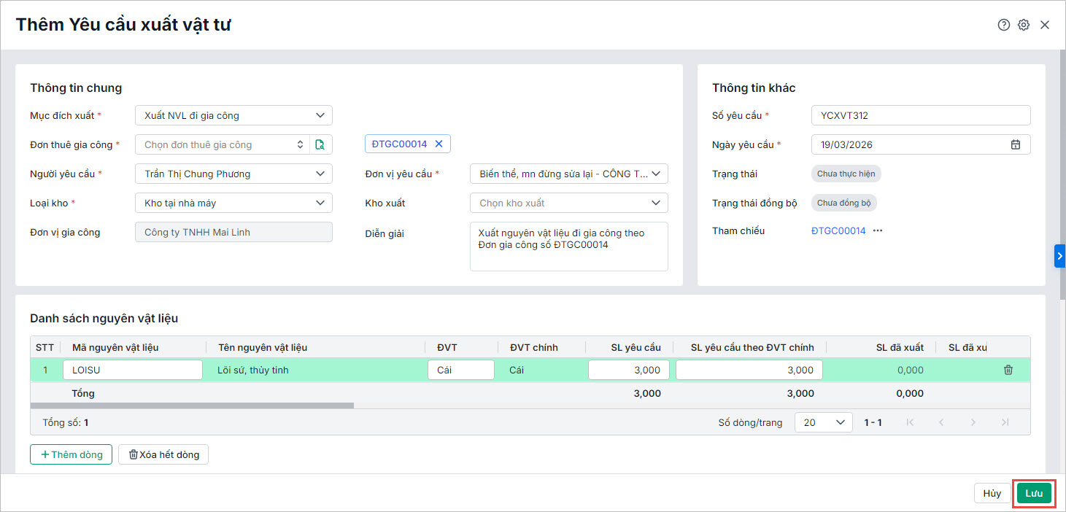Viewport: 1066px width, 512px height.
Task: Open the Kho xuất dropdown
Action: point(568,203)
